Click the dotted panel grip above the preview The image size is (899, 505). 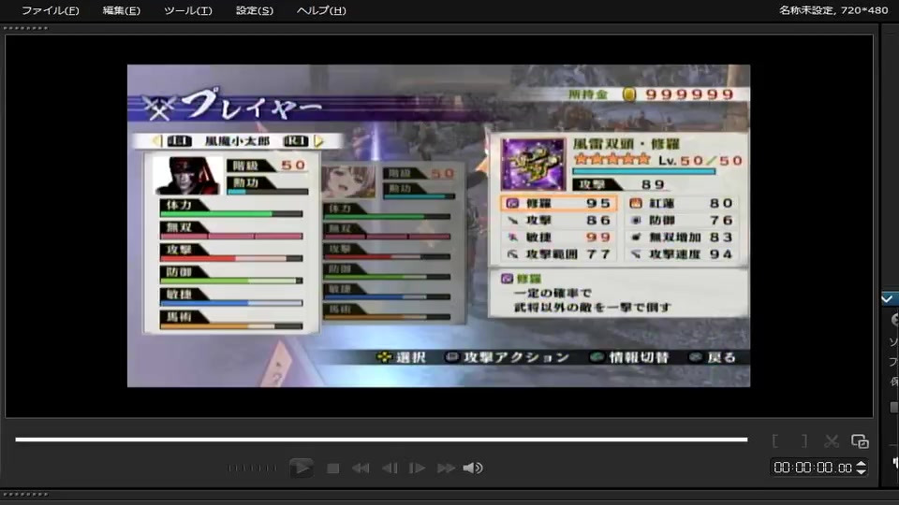pyautogui.click(x=25, y=28)
